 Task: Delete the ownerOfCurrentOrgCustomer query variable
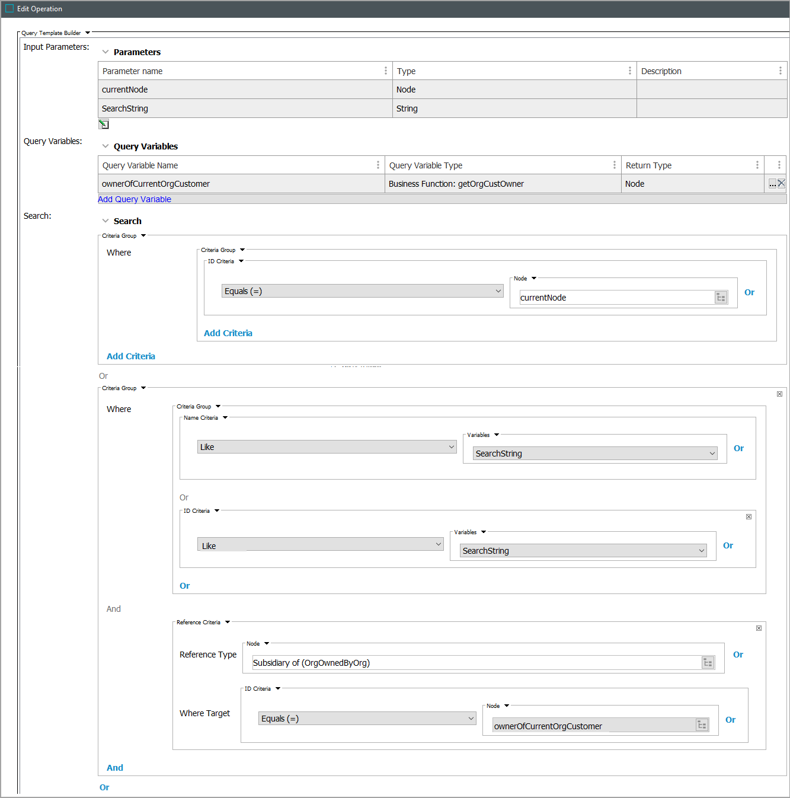[x=781, y=184]
